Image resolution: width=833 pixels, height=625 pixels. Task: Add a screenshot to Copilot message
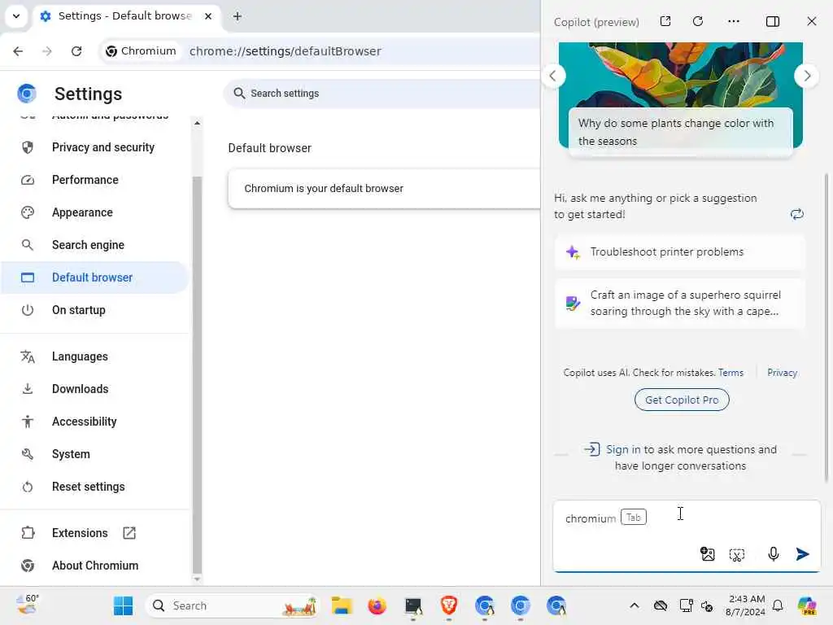(737, 555)
